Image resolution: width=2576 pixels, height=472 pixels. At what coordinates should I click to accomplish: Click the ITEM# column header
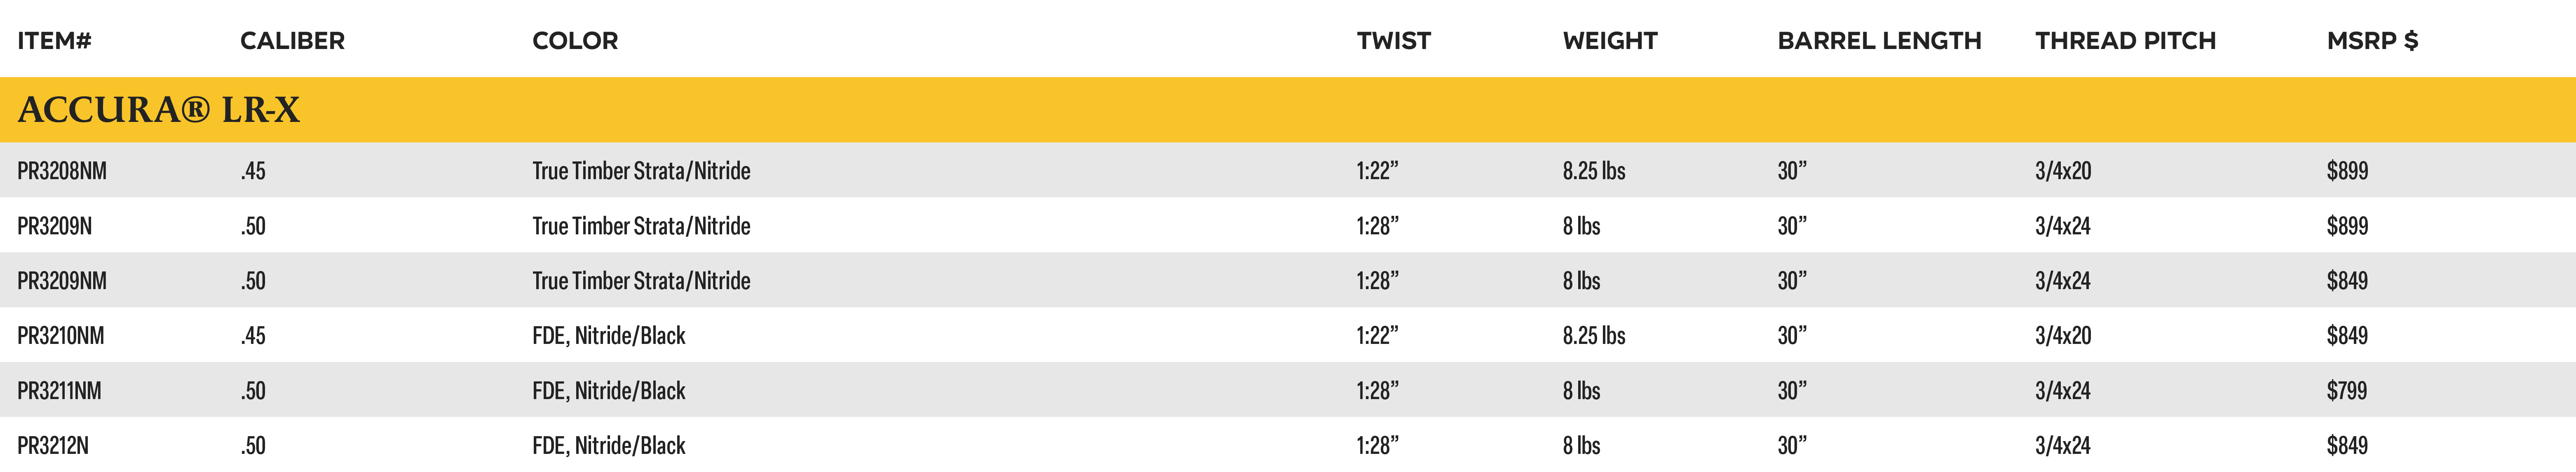click(x=54, y=41)
